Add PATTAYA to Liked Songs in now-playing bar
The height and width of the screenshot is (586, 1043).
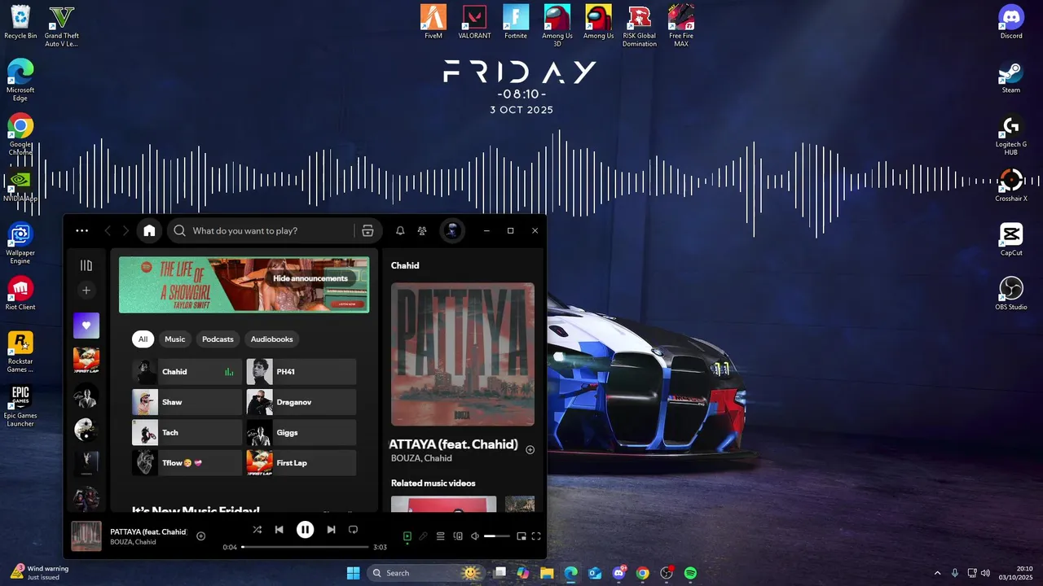pyautogui.click(x=200, y=536)
